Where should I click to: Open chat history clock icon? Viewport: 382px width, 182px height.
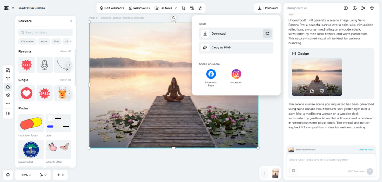coord(354,8)
